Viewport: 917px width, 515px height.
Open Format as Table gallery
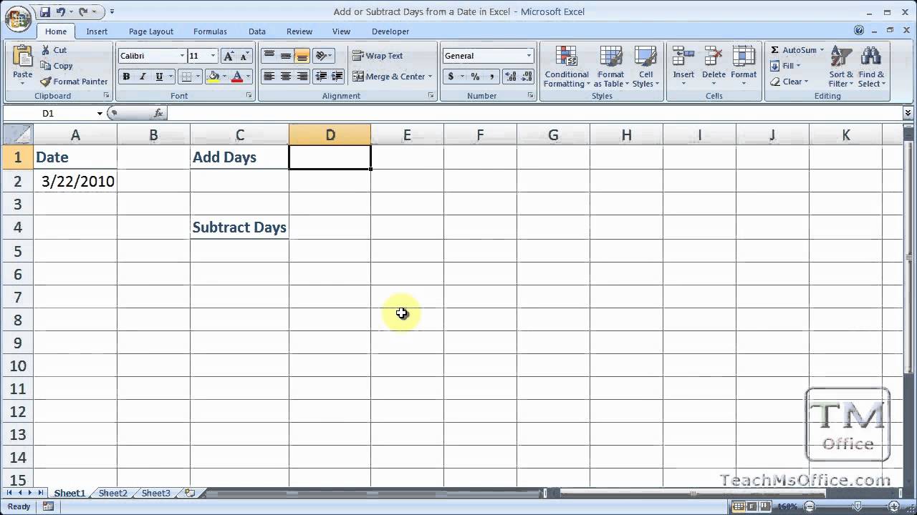pos(611,67)
